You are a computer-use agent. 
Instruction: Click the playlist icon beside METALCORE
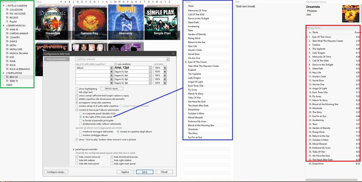(7, 49)
